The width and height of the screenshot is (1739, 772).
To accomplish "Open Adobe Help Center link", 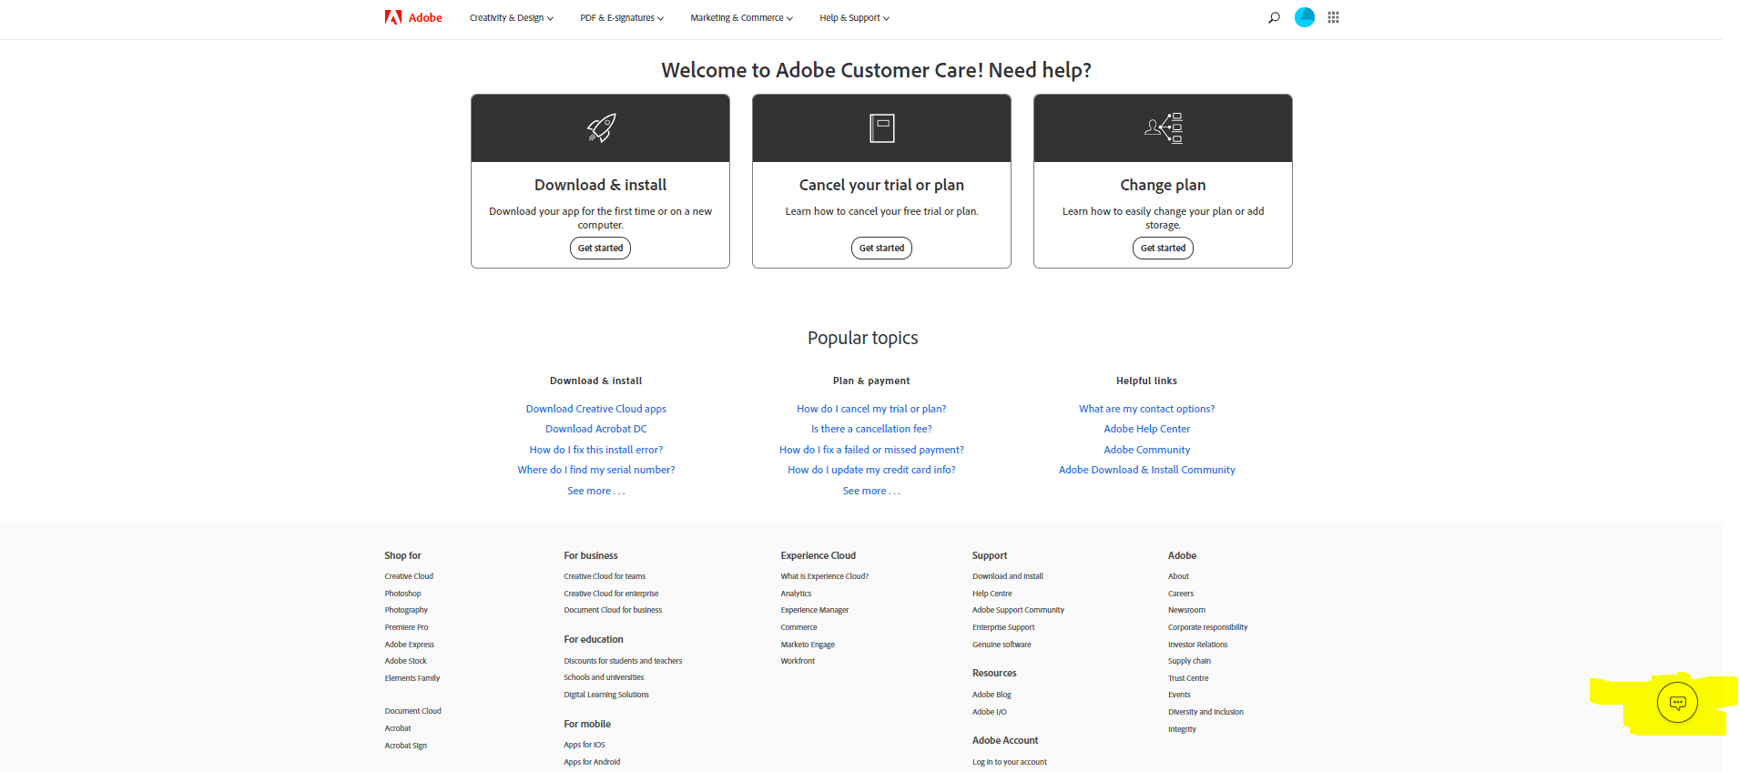I will (1147, 429).
